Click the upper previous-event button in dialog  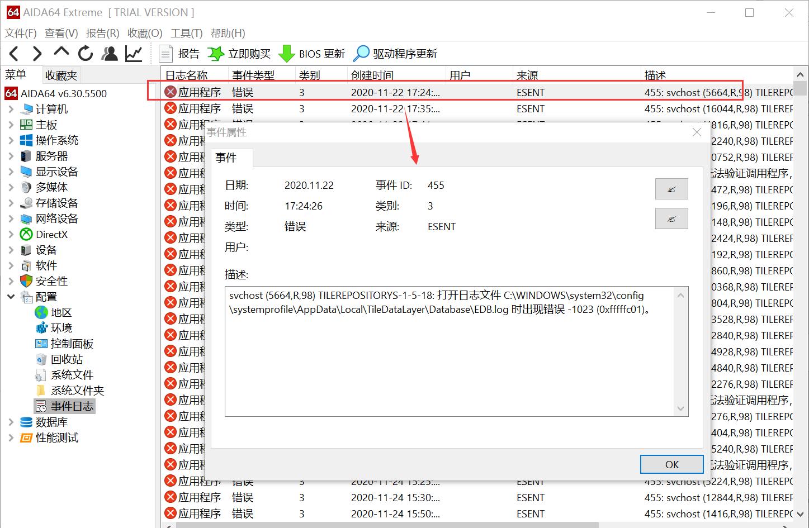[671, 189]
